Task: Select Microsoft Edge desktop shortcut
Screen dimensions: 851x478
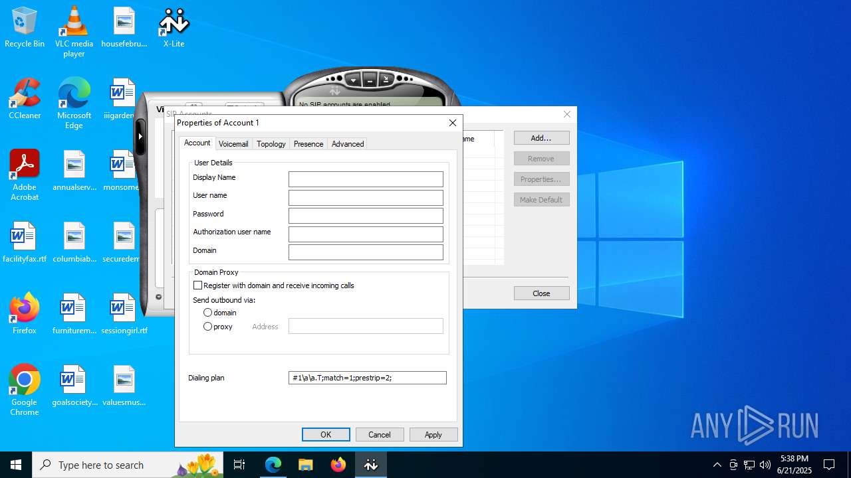Action: coord(74,104)
